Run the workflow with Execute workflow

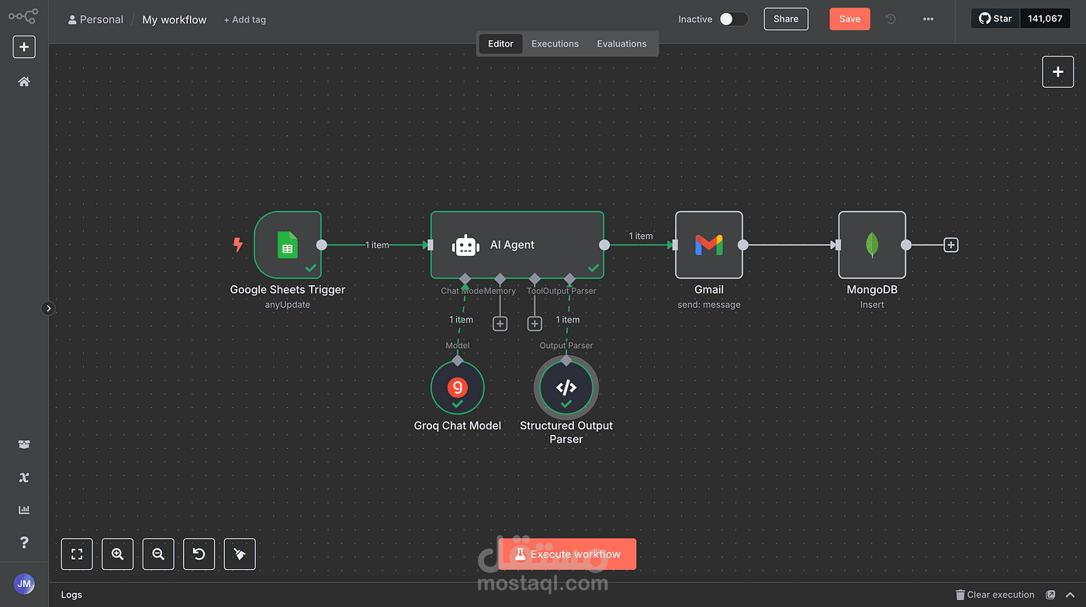pyautogui.click(x=567, y=554)
